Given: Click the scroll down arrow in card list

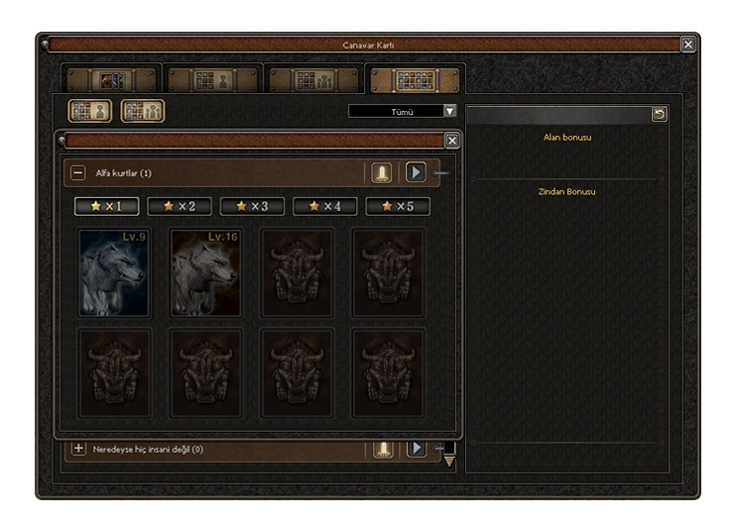Looking at the screenshot, I should pos(449,463).
